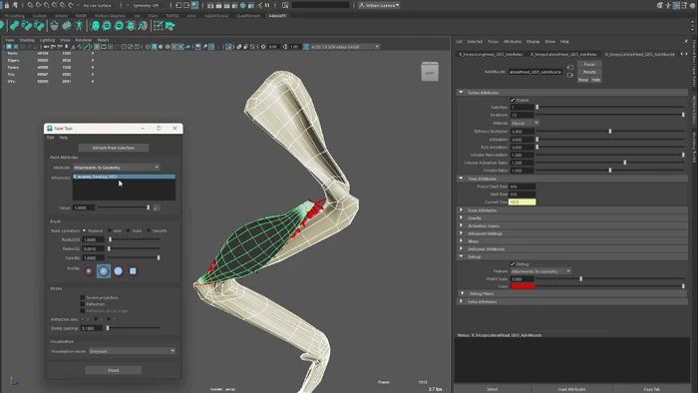Click the Opacity slider in Brush section
The image size is (698, 393).
134,257
